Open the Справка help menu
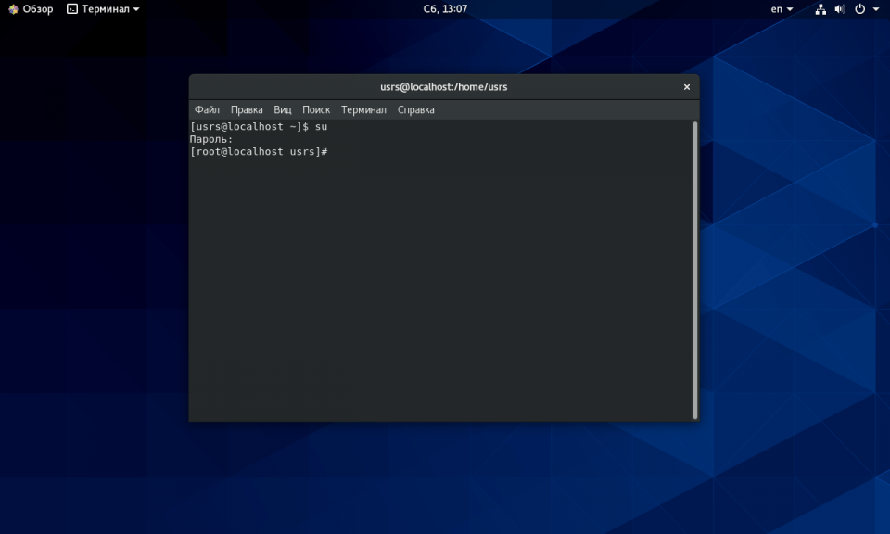The width and height of the screenshot is (890, 534). pos(416,109)
